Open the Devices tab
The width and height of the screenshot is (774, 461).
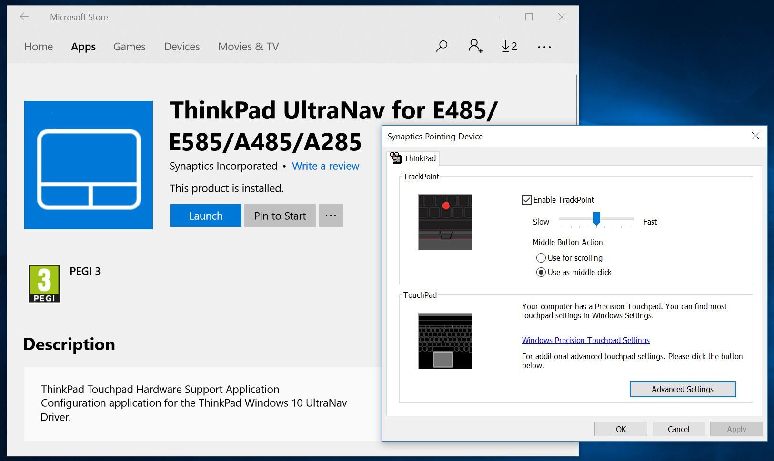[x=182, y=47]
